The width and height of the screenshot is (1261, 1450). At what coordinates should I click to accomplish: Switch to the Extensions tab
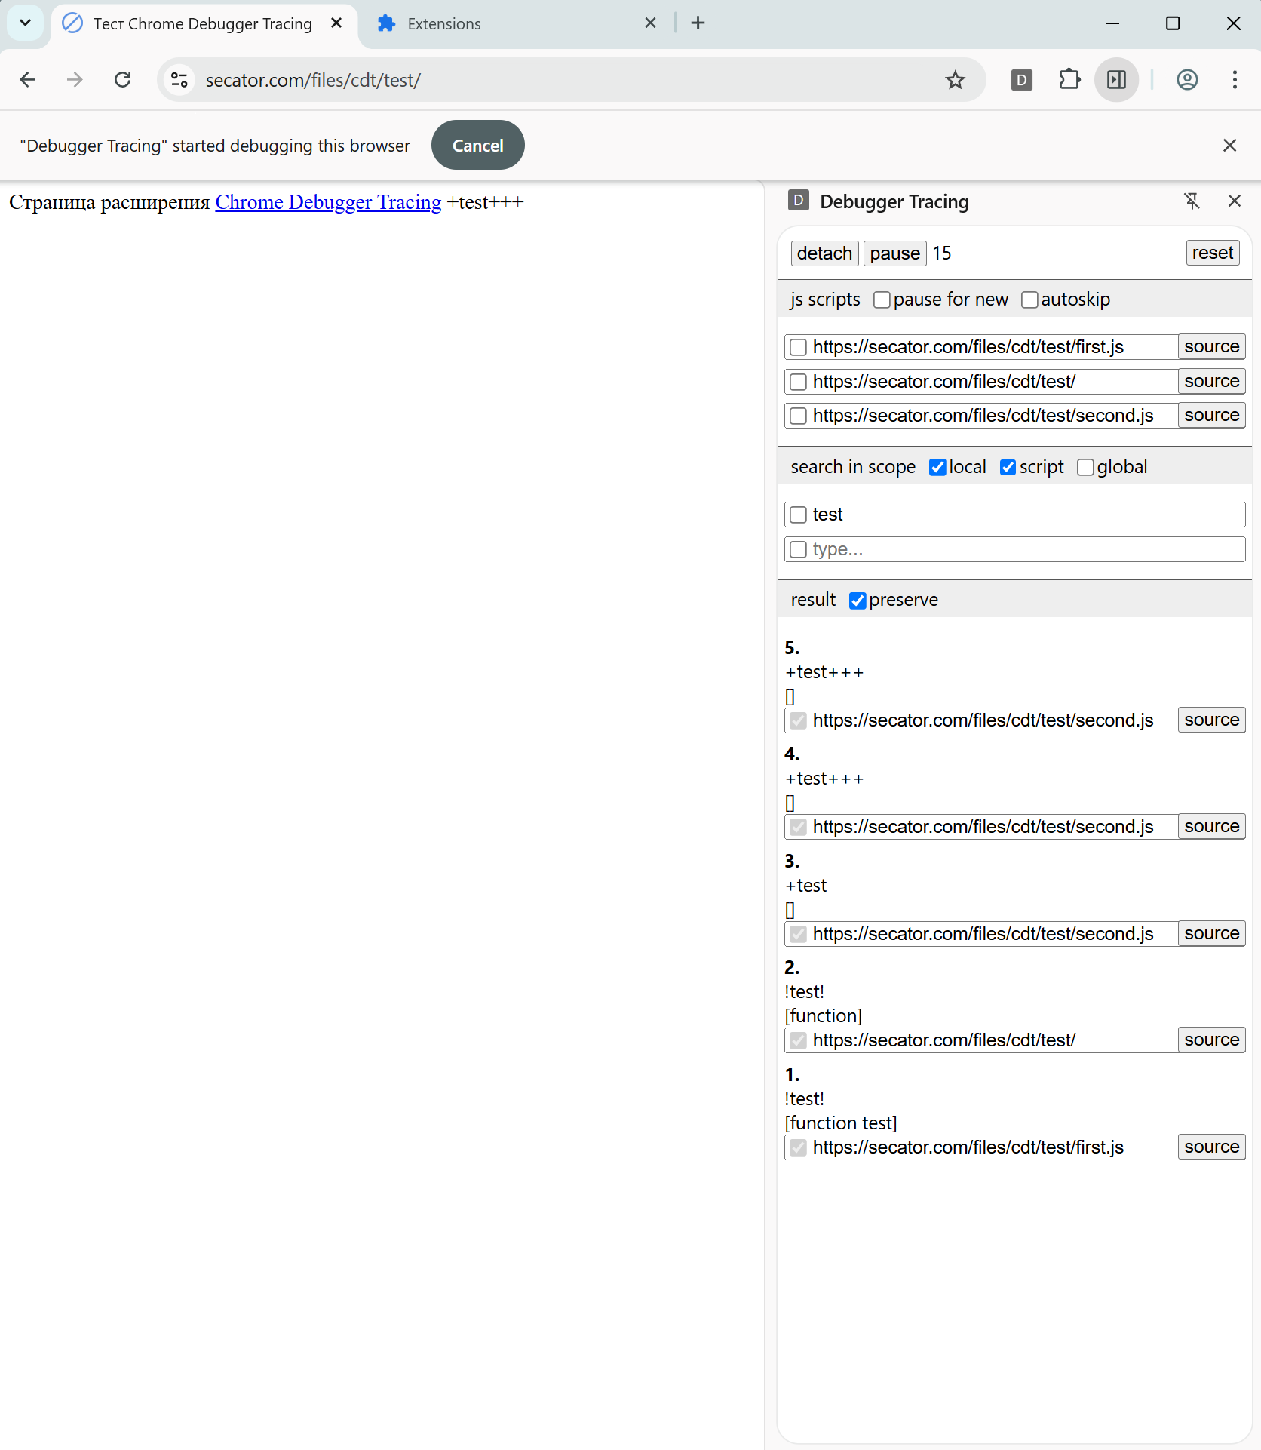point(443,23)
